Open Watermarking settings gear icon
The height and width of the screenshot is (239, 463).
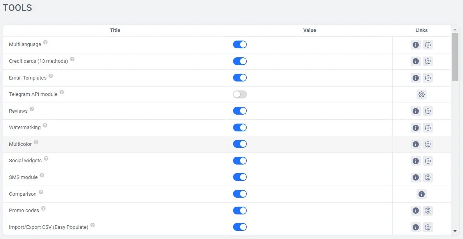tap(428, 127)
